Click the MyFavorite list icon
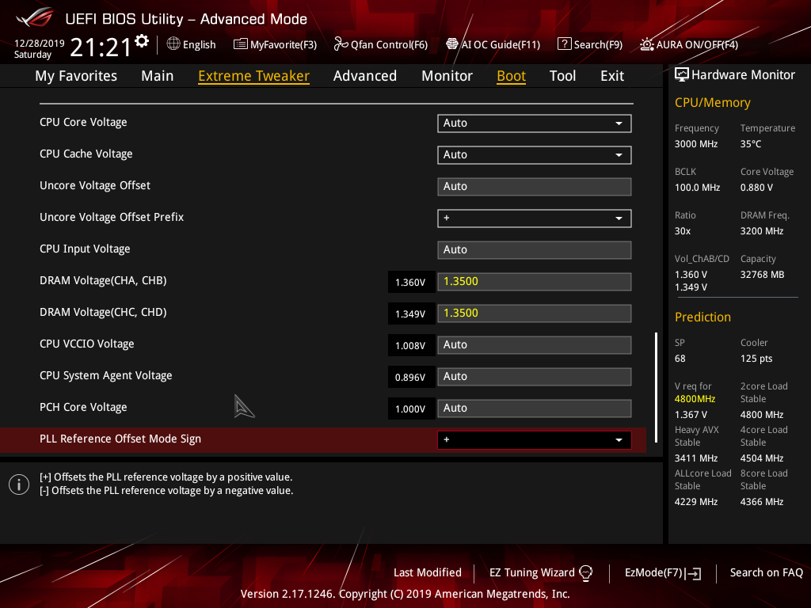This screenshot has height=608, width=811. click(x=241, y=44)
